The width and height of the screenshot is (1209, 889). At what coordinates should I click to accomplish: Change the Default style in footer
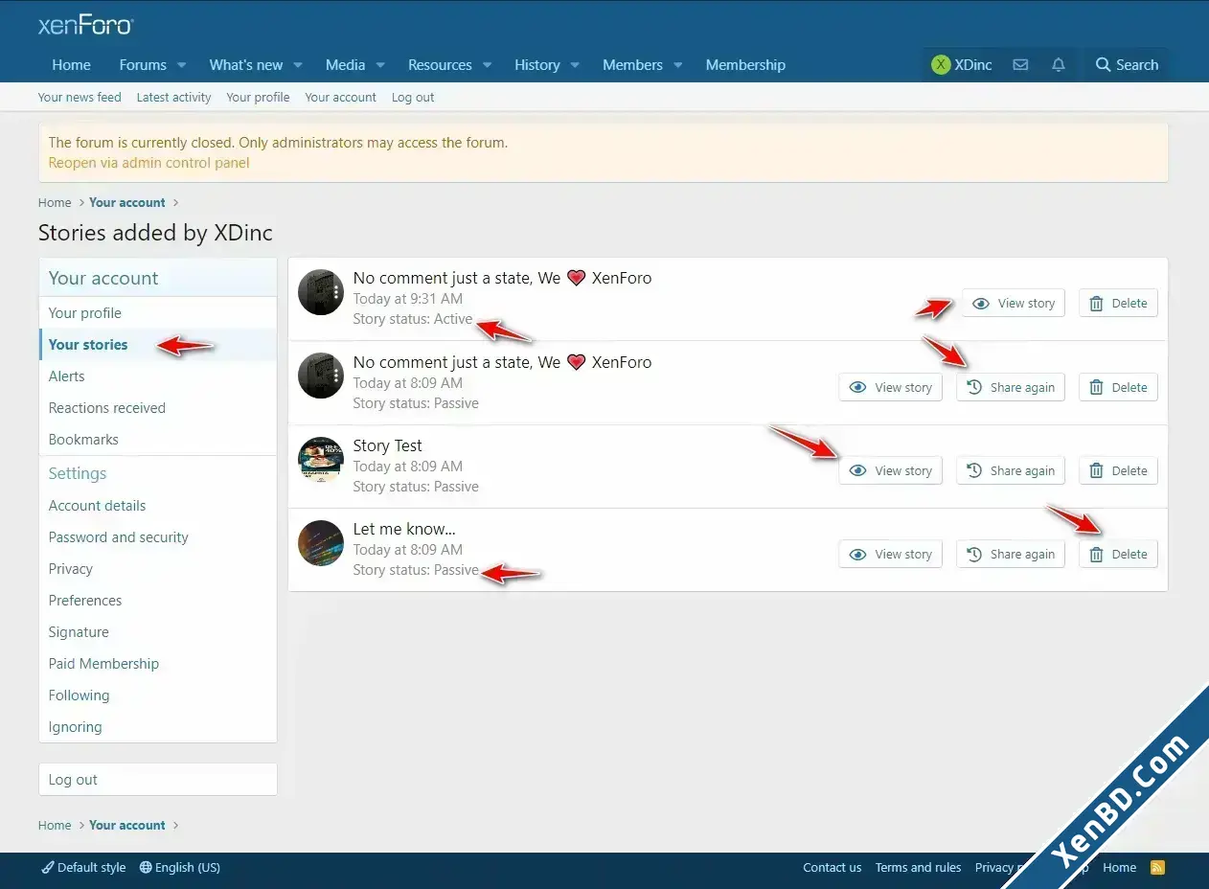(x=83, y=868)
